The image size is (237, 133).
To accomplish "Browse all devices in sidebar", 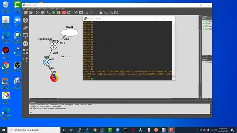I will tap(26, 51).
